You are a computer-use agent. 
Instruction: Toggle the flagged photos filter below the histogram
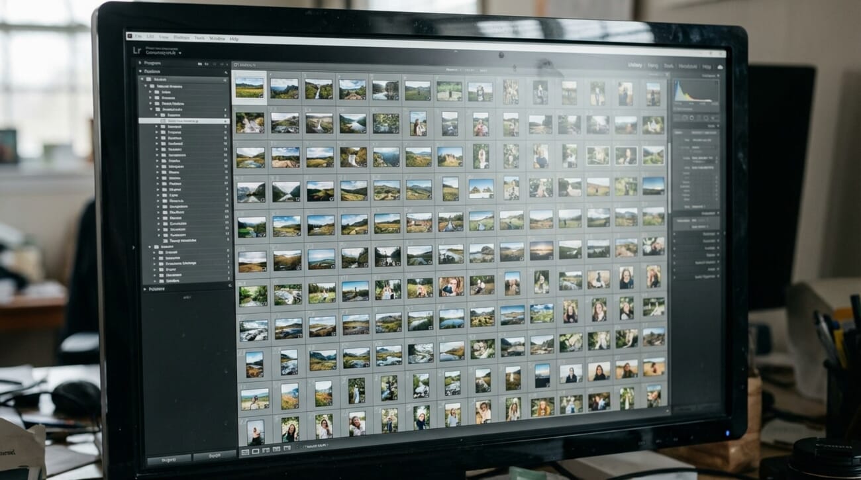(685, 117)
